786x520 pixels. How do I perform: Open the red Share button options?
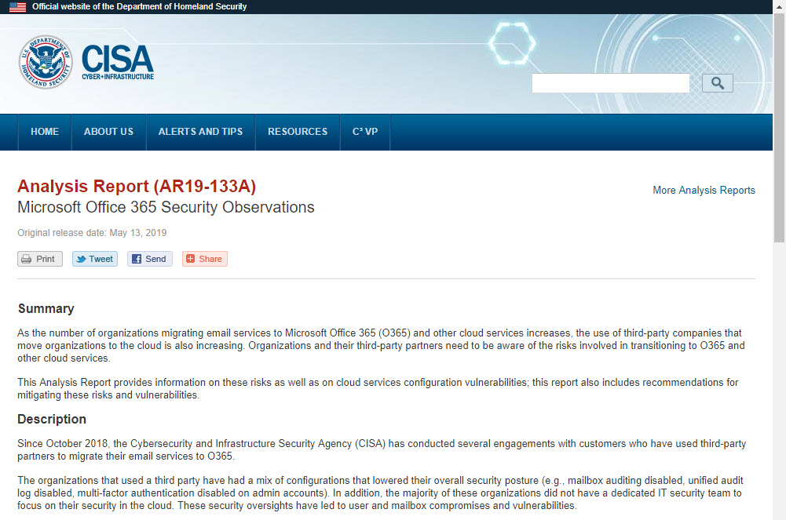point(205,259)
